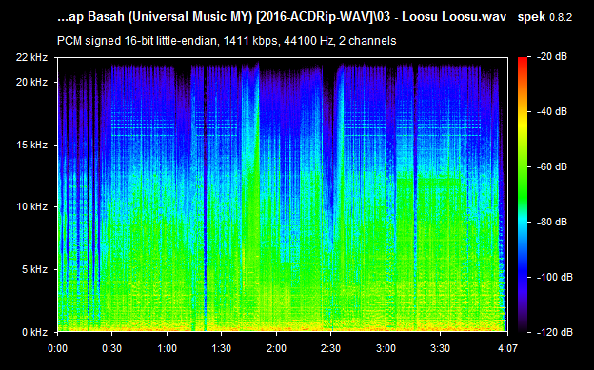Click the 1:30 time axis label
The height and width of the screenshot is (370, 594).
point(222,348)
